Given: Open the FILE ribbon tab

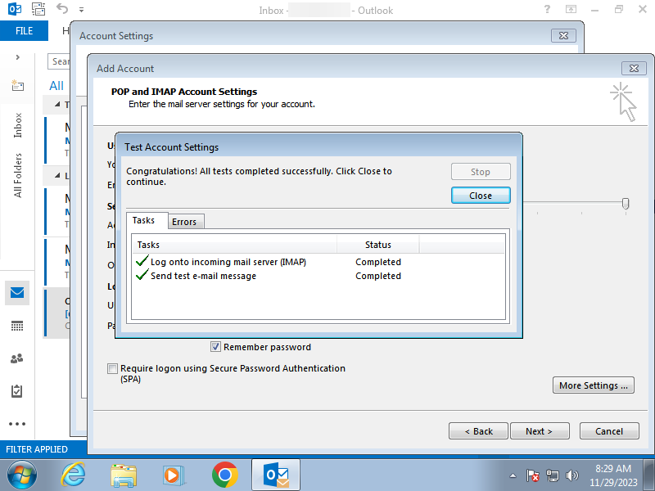Looking at the screenshot, I should [x=24, y=31].
